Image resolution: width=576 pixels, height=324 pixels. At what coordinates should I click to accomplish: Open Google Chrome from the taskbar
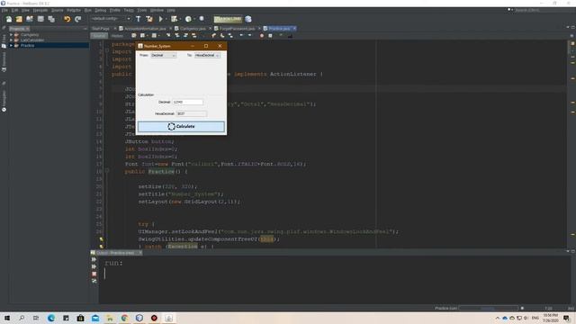coord(124,318)
